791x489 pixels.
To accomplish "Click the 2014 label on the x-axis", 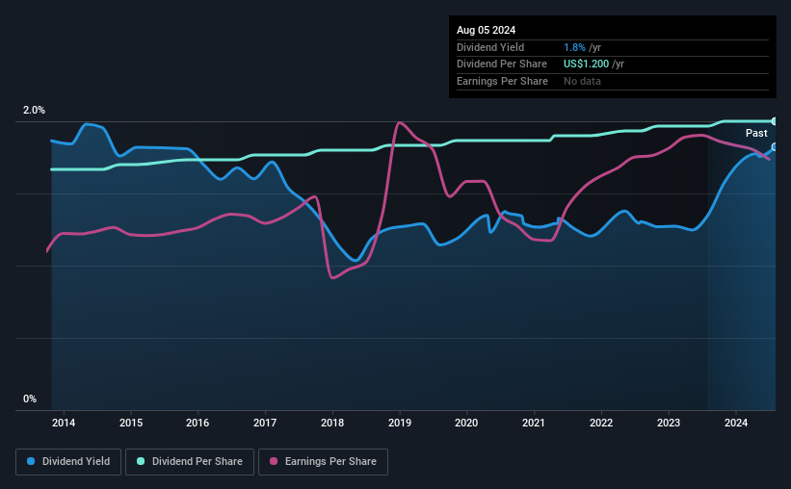I will click(64, 423).
